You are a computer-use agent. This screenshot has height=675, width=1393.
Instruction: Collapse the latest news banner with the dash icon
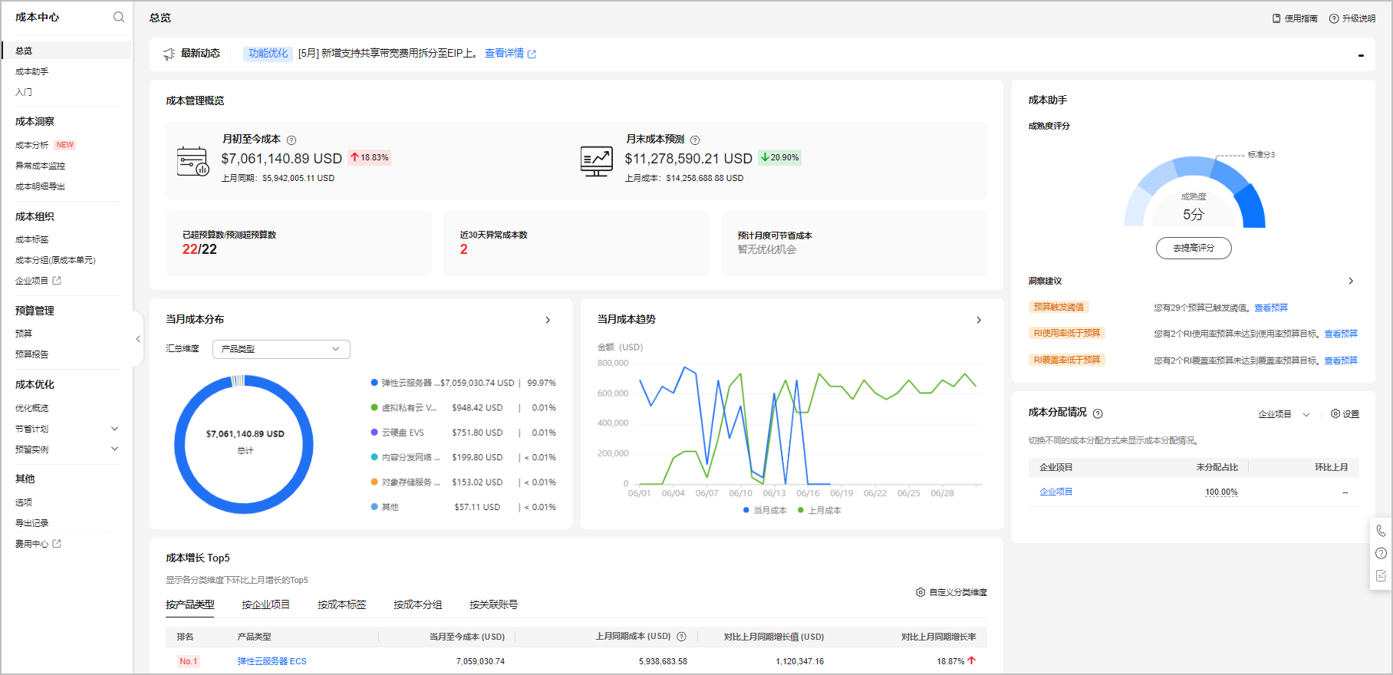[x=1361, y=55]
